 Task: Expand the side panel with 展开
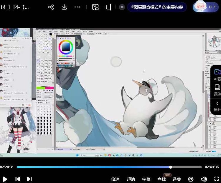click(217, 106)
